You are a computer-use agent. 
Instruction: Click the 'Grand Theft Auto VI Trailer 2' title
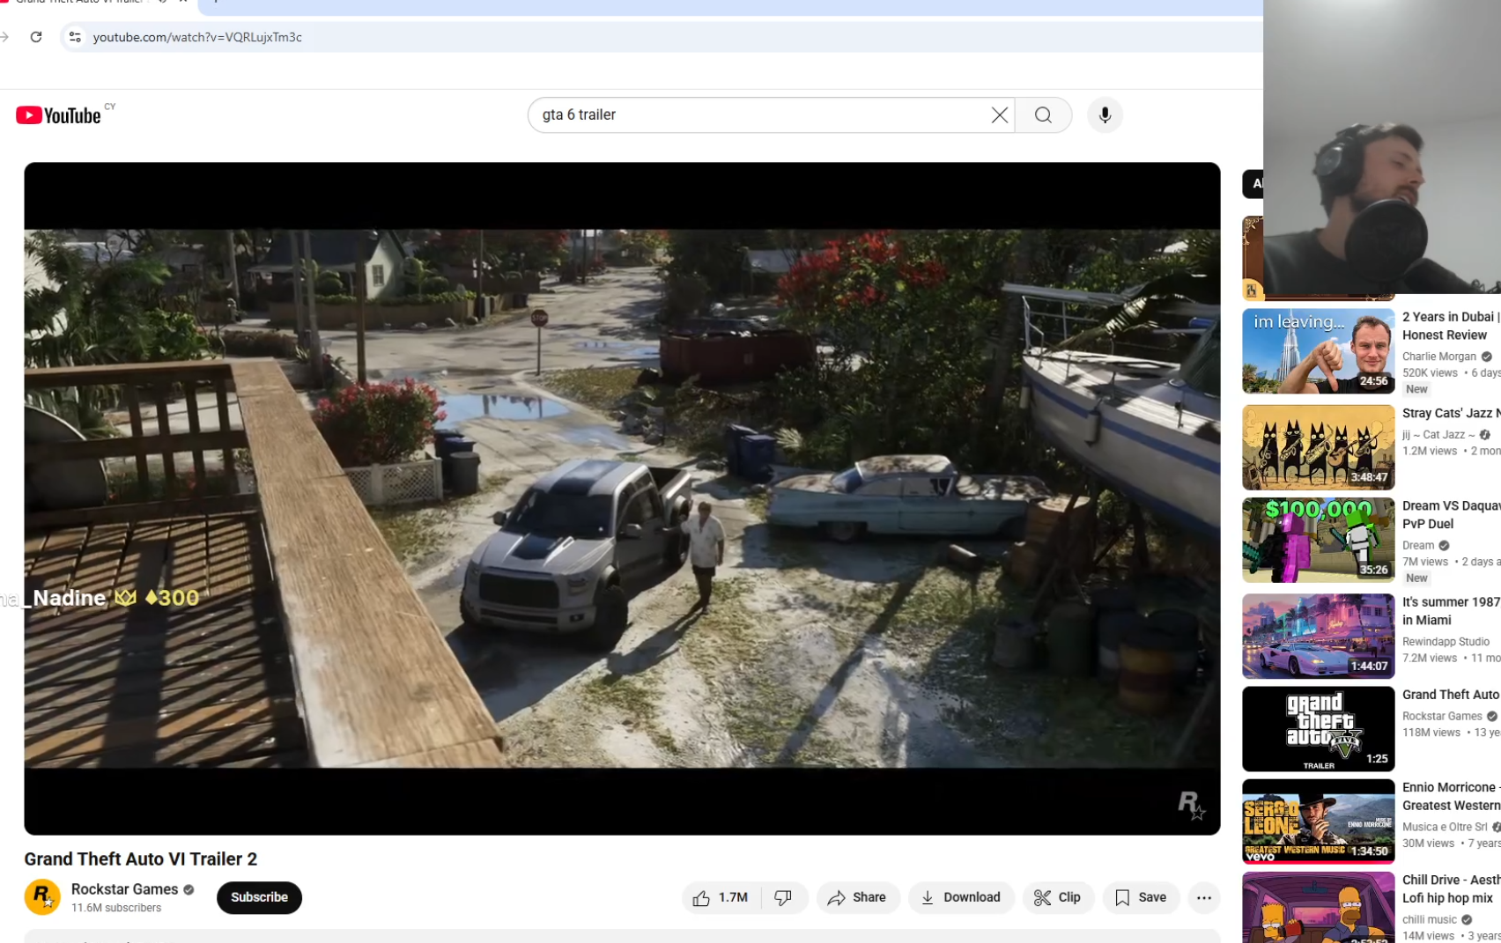[x=141, y=859]
